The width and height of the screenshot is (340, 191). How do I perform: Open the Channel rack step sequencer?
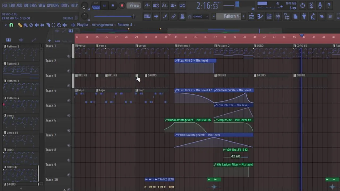click(x=269, y=16)
